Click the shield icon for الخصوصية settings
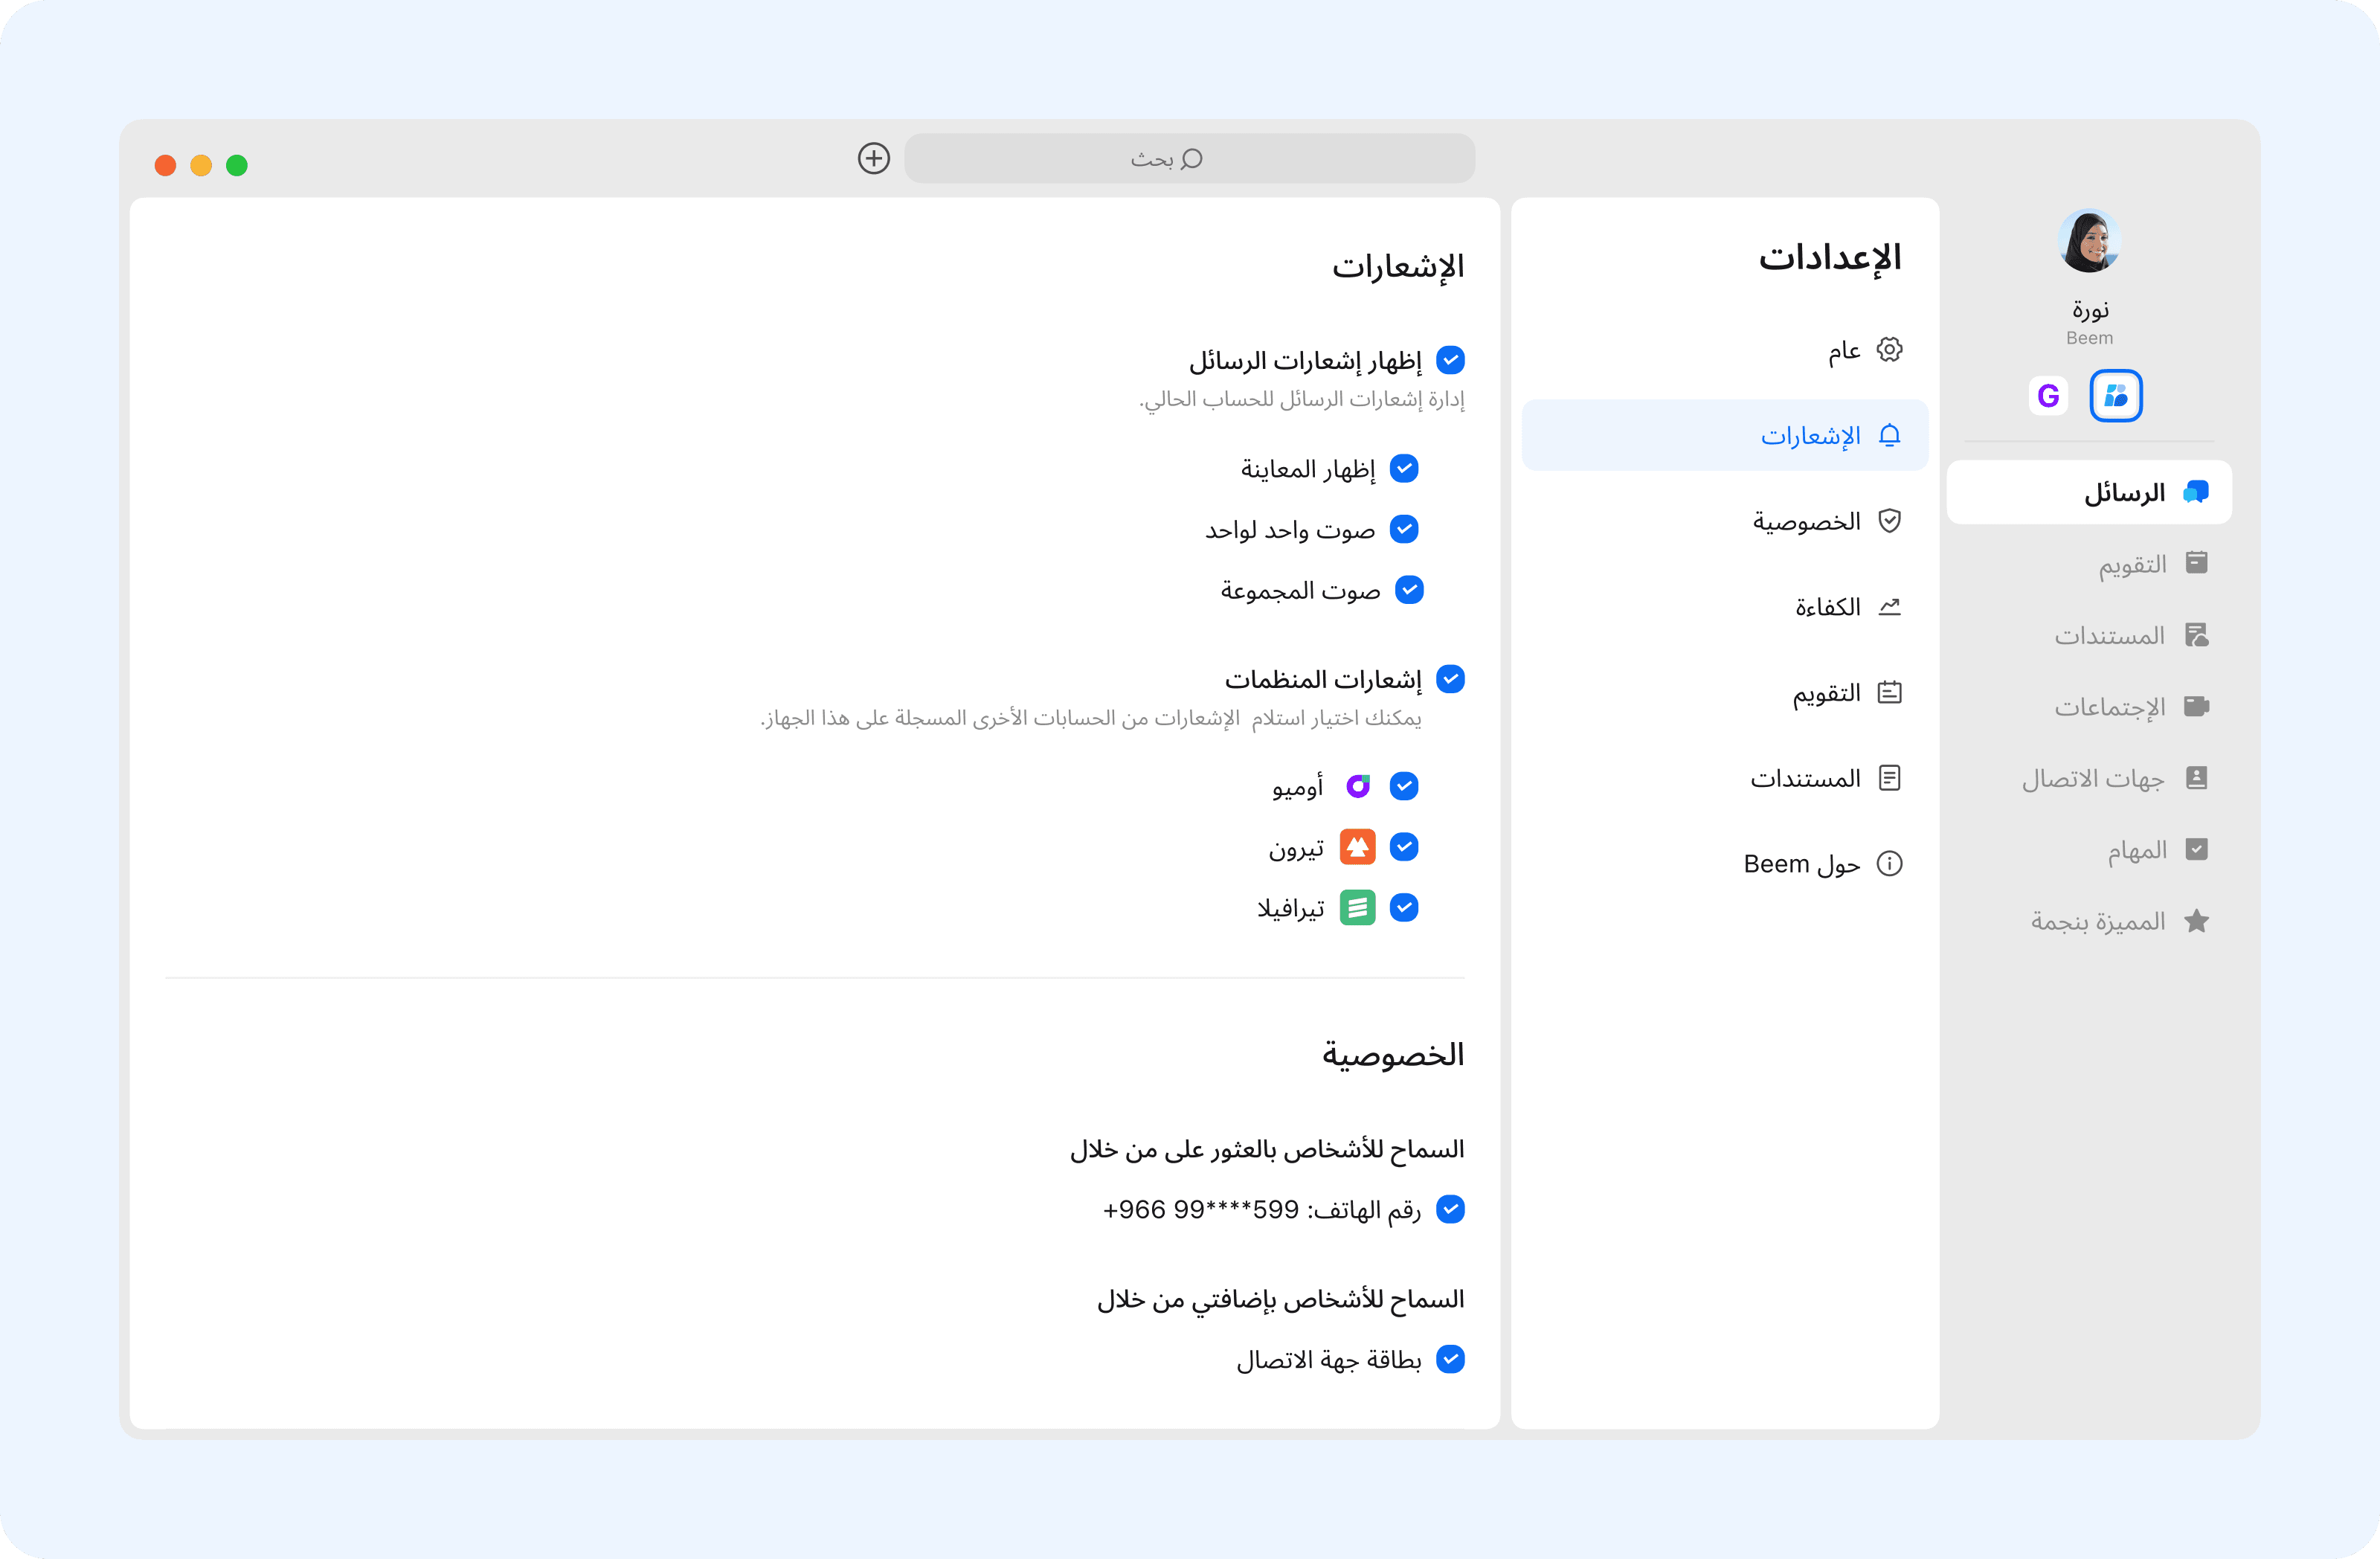This screenshot has height=1559, width=2380. [x=1889, y=521]
